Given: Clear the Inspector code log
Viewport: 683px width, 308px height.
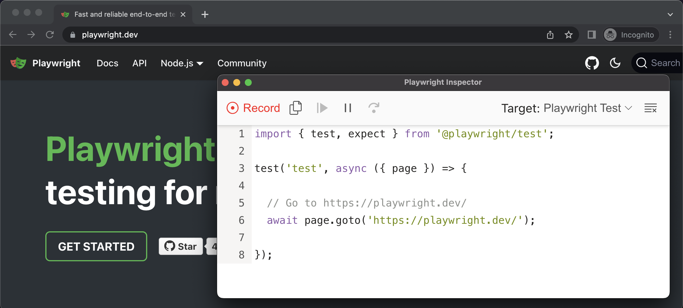Looking at the screenshot, I should [650, 108].
